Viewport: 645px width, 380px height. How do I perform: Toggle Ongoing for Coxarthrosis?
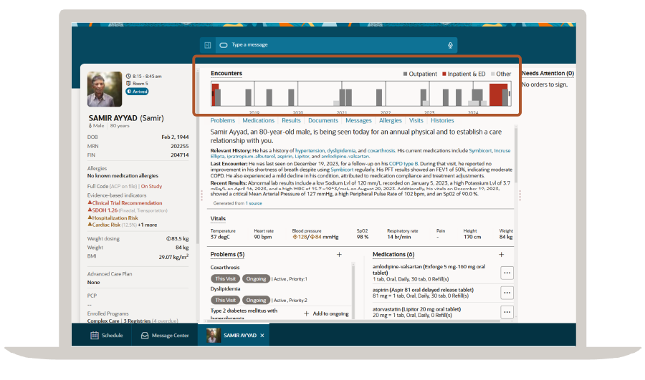tap(255, 278)
